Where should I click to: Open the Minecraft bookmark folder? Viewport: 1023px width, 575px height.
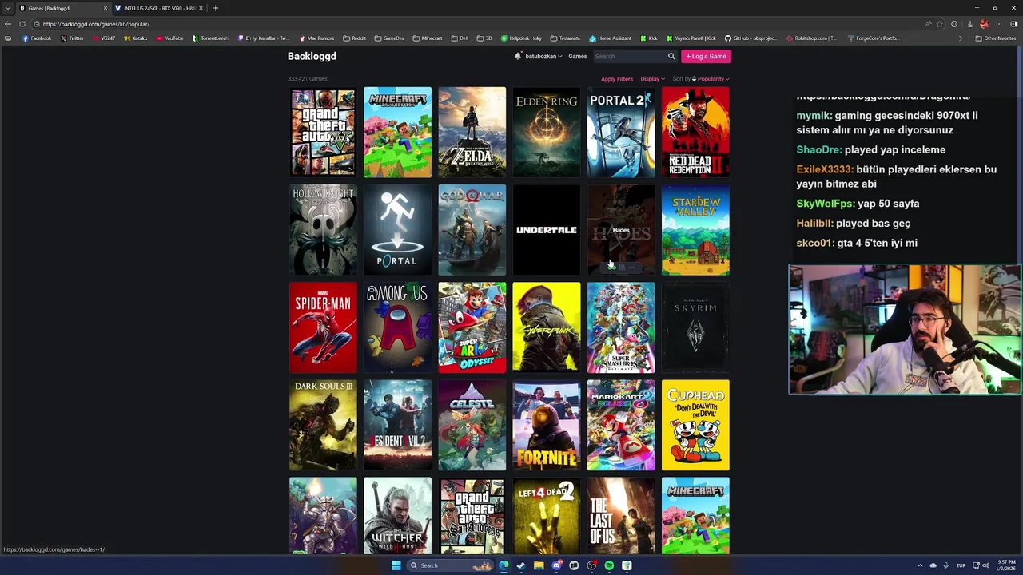pyautogui.click(x=428, y=38)
